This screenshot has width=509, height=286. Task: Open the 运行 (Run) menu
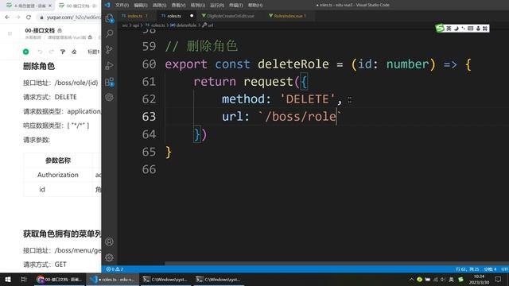click(x=217, y=5)
